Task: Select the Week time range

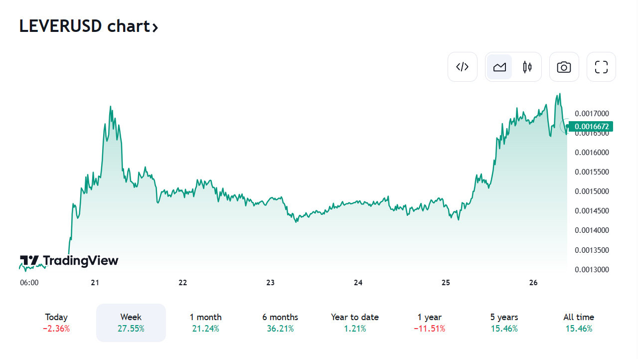Action: [x=131, y=323]
